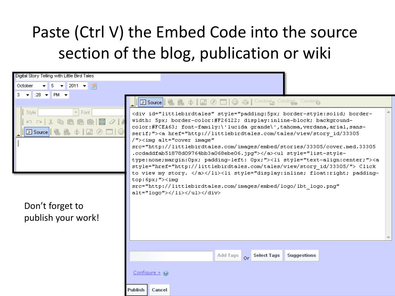This screenshot has width=395, height=296.
Task: Click Source button in back editor window
Action: (x=37, y=132)
